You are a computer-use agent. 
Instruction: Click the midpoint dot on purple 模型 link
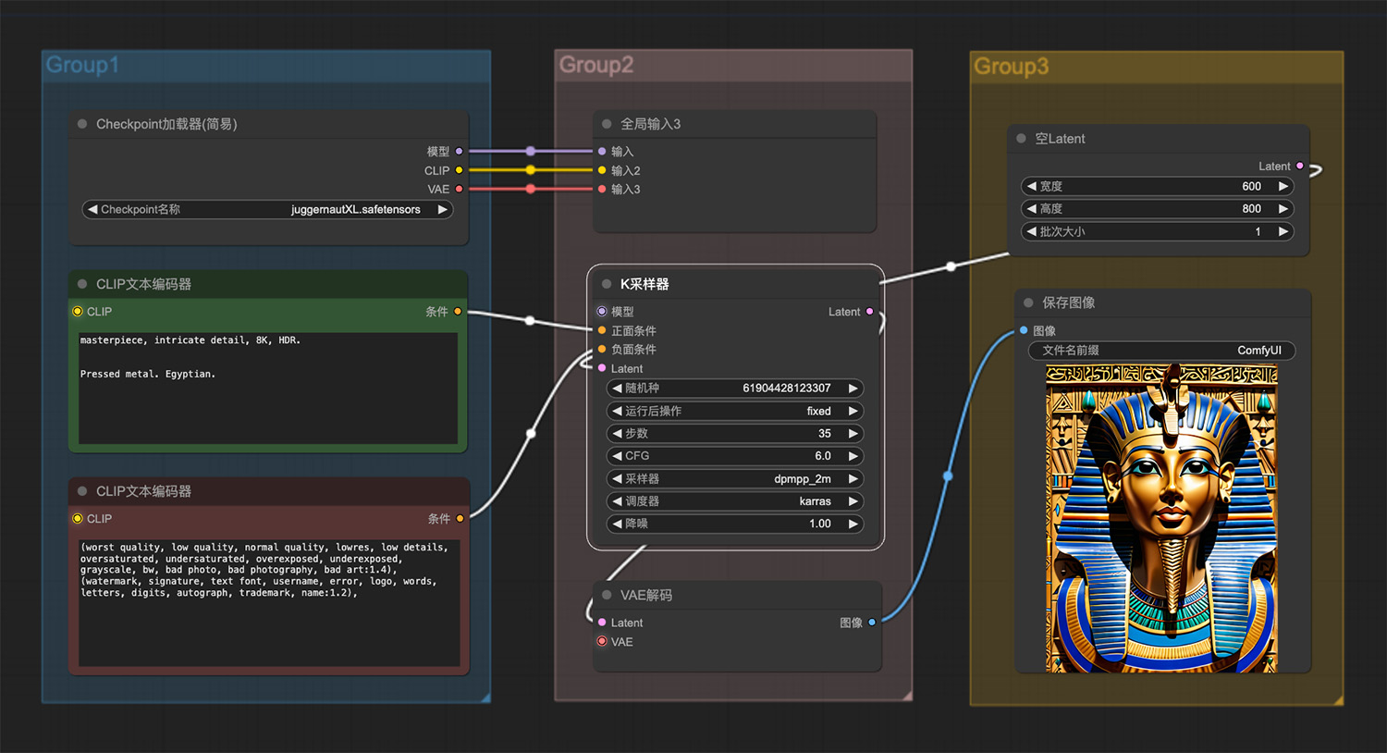[x=530, y=151]
